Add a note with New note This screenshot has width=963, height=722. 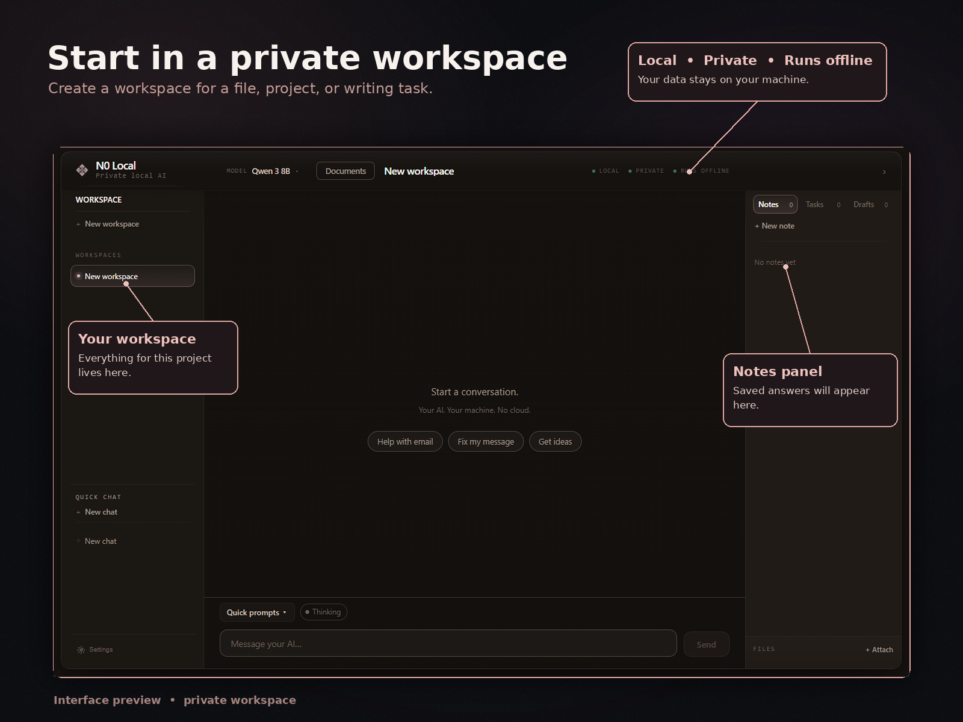click(x=775, y=226)
